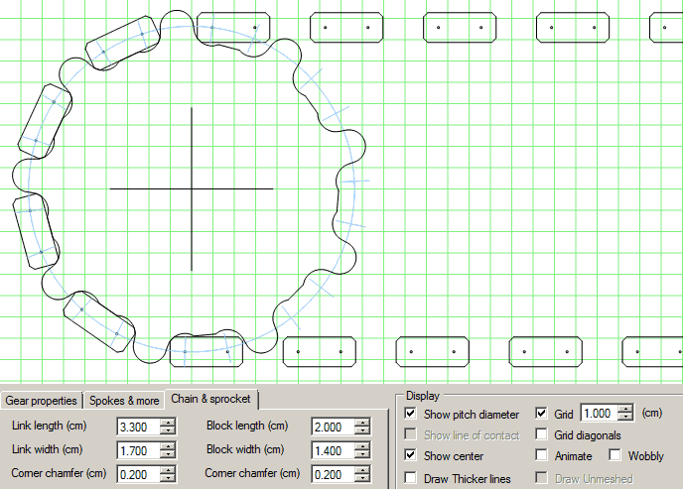Decrease Block width with the down arrow
Viewport: 683px width, 489px height.
tap(362, 455)
